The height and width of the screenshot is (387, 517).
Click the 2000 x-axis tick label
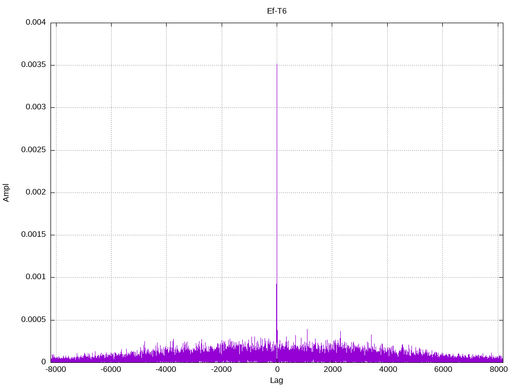point(332,369)
